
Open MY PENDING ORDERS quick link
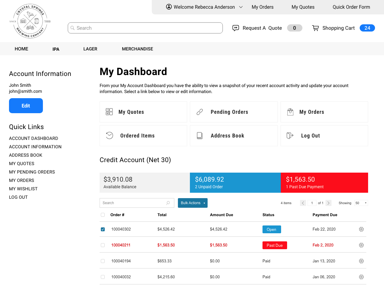click(32, 172)
